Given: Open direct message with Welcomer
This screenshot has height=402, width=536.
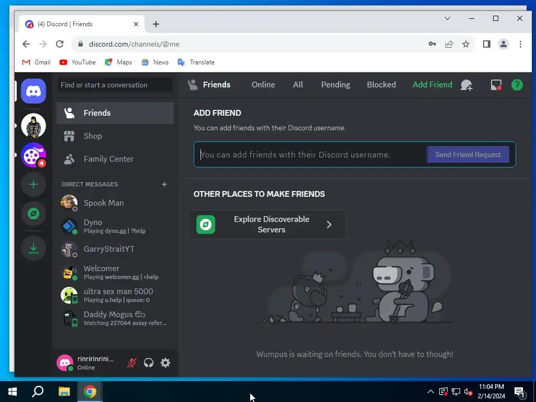Looking at the screenshot, I should tap(115, 272).
